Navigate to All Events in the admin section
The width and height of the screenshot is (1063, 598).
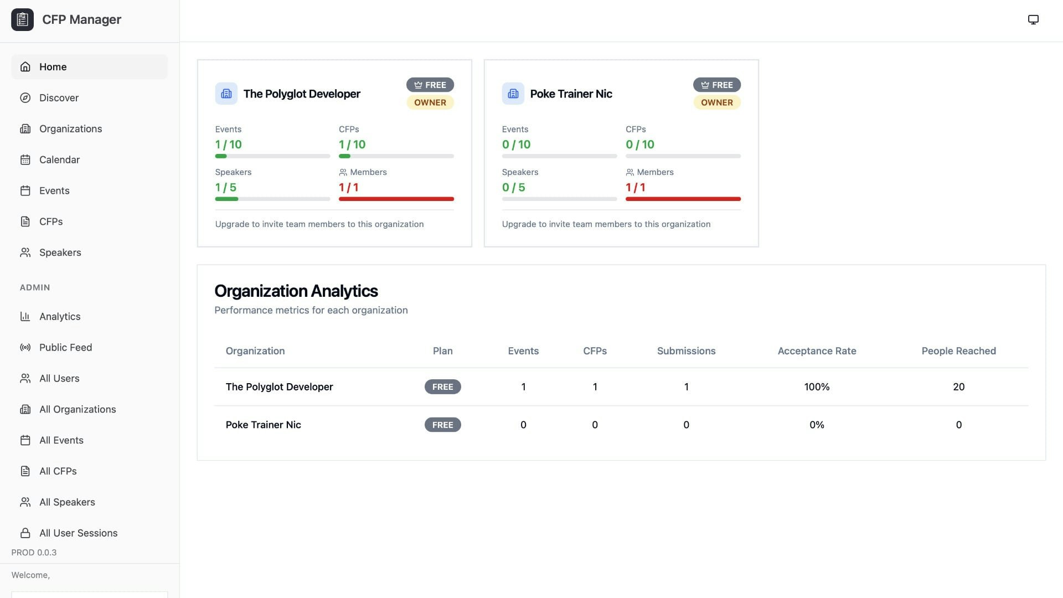(x=61, y=440)
